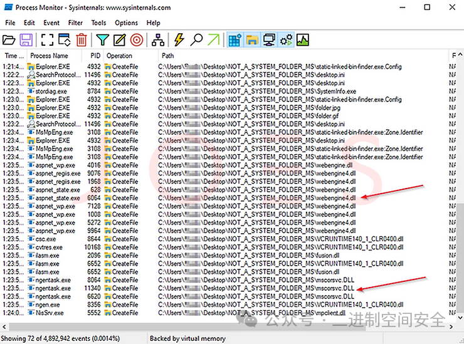This screenshot has width=464, height=344.
Task: Open the Filter menu
Action: pos(75,23)
